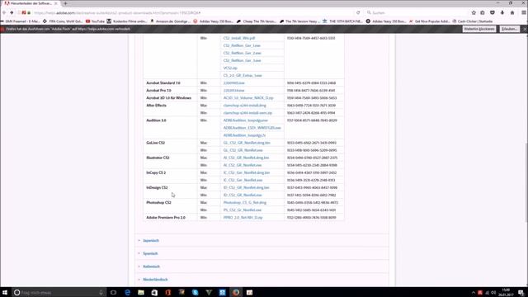
Task: Download the Illustrator CS2 Windows exe file
Action: [x=242, y=165]
